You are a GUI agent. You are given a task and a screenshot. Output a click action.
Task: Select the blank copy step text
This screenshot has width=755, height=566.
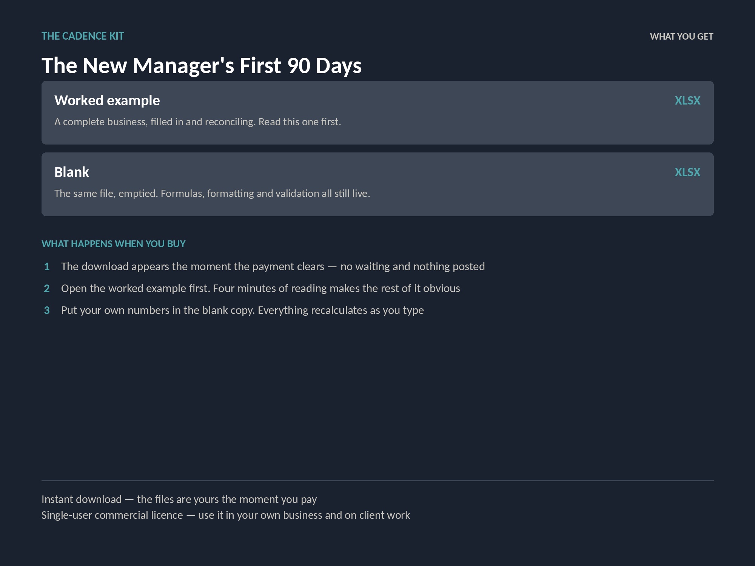[242, 311]
